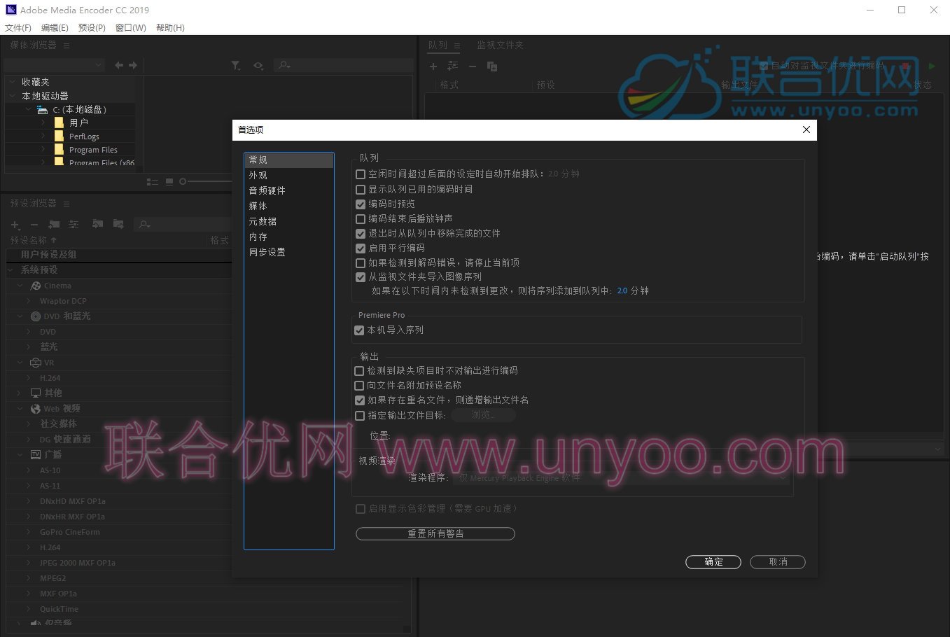This screenshot has height=637, width=950.
Task: Uncheck 从监视文件夹导入图像序列 checkbox
Action: (361, 278)
